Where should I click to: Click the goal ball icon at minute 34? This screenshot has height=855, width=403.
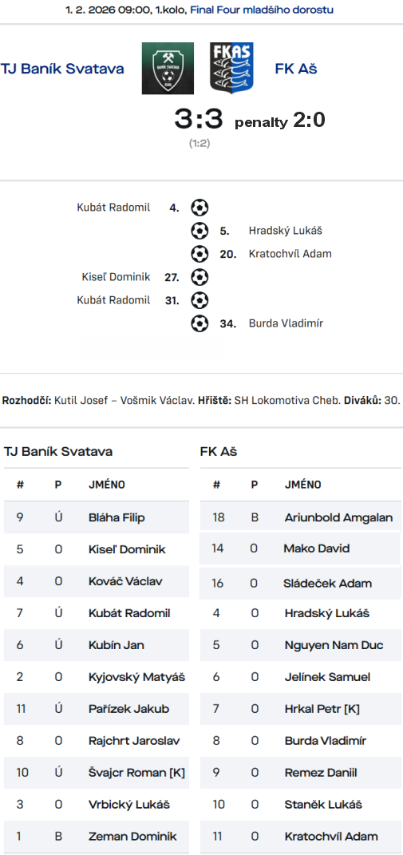click(x=200, y=323)
